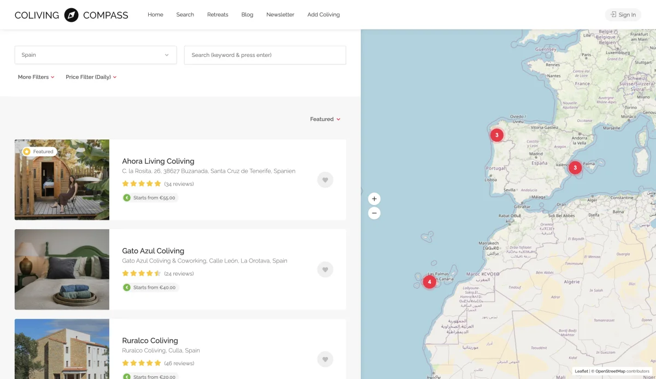Click "(46 reviews)" on Ruralco
Image resolution: width=656 pixels, height=379 pixels.
pos(179,364)
